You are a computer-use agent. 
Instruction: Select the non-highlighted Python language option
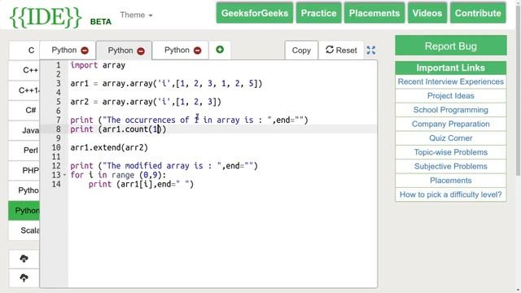pyautogui.click(x=24, y=190)
